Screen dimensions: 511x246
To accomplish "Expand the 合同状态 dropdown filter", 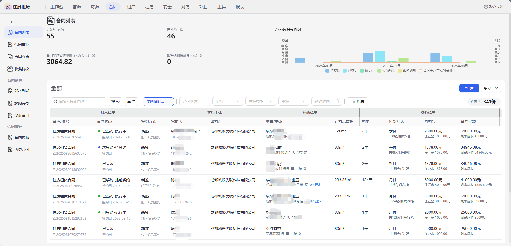I will click(x=195, y=102).
